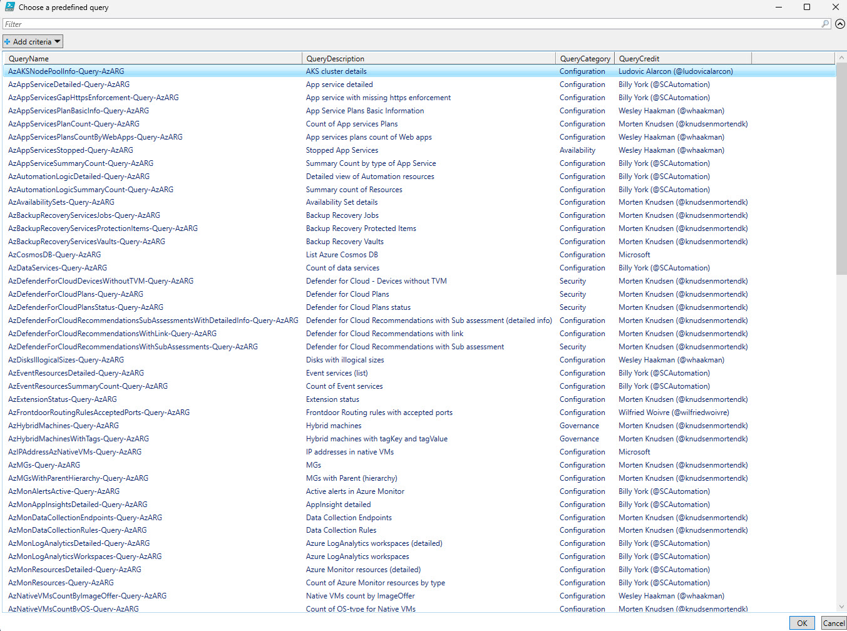Image resolution: width=847 pixels, height=631 pixels.
Task: Select AzMonAppInsightsDetailed-Query-AzARG row
Action: point(419,505)
